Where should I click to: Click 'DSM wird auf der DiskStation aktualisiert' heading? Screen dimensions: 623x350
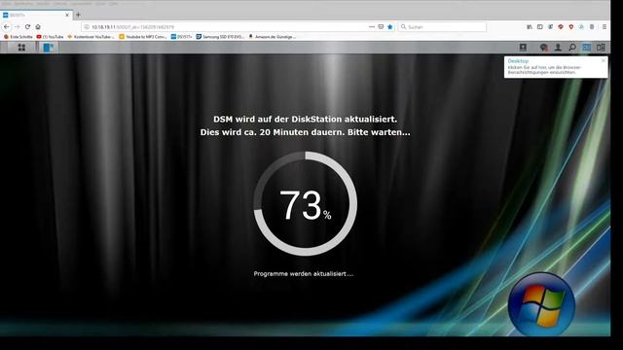[305, 119]
